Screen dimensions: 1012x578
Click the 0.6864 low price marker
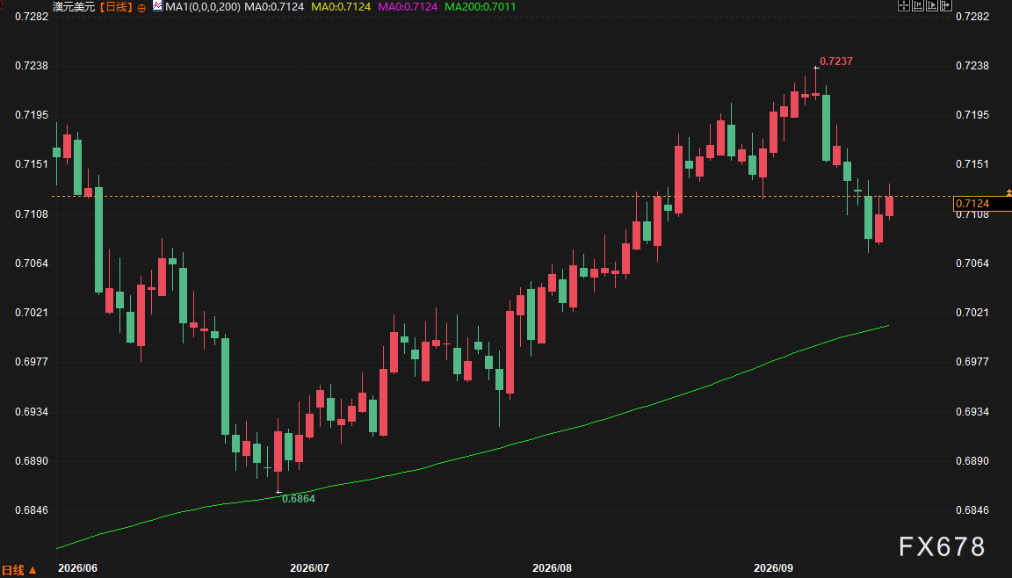click(299, 499)
